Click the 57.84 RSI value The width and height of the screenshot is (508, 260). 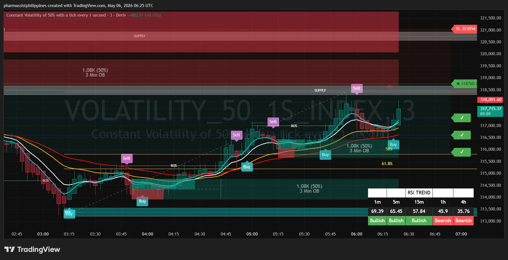[x=419, y=211]
